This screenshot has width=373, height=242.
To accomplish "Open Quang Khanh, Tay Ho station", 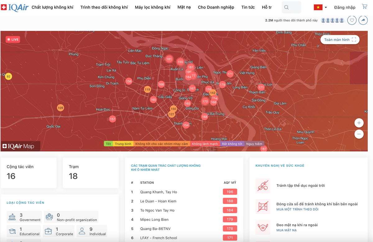I will pyautogui.click(x=159, y=192).
